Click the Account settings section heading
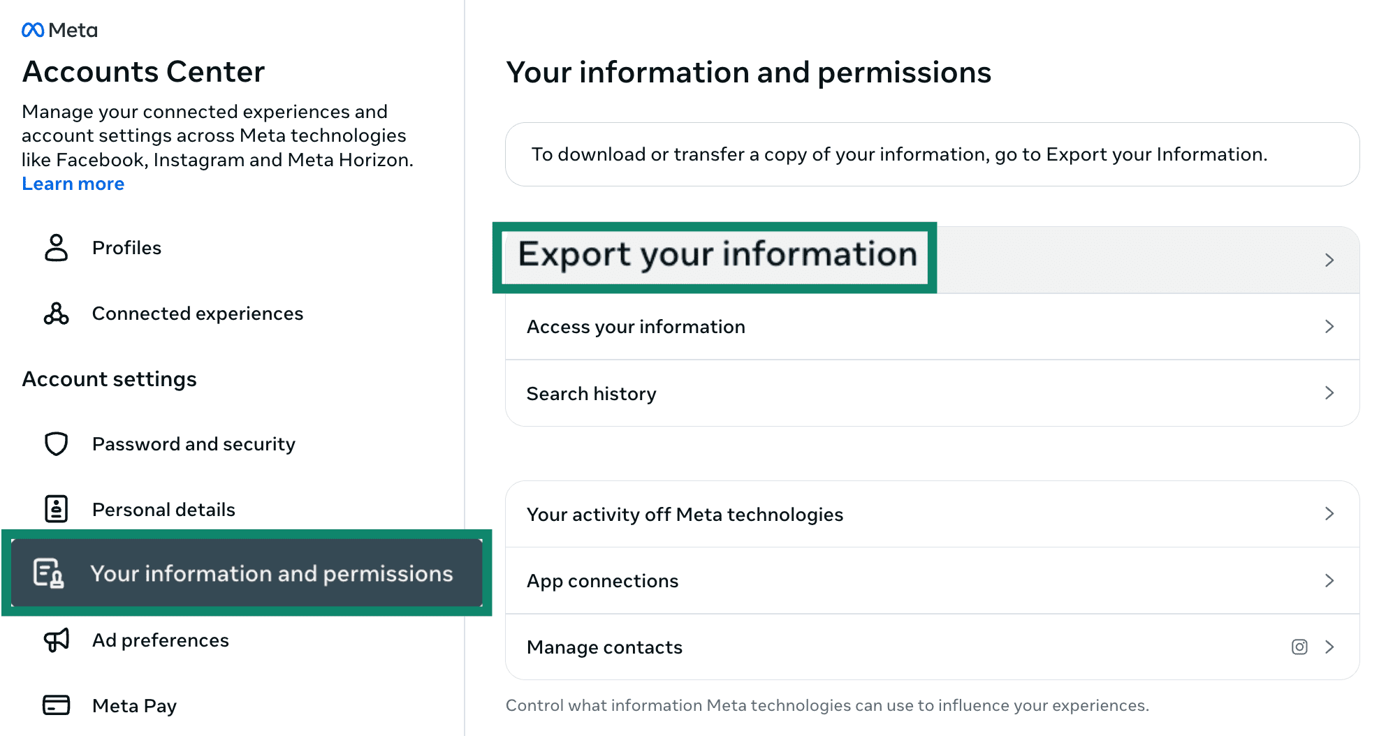 [x=109, y=379]
